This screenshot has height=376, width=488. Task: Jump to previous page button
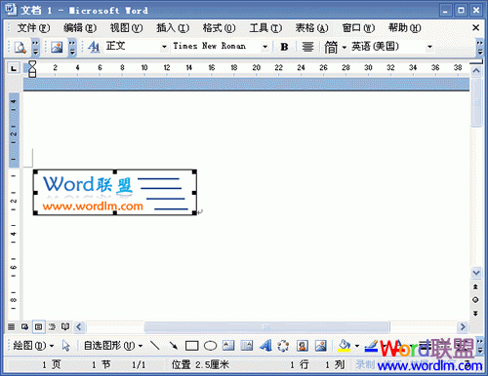point(475,287)
